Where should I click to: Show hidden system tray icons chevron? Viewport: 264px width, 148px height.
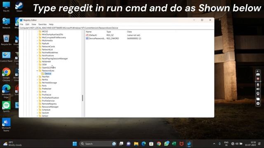coord(214,144)
